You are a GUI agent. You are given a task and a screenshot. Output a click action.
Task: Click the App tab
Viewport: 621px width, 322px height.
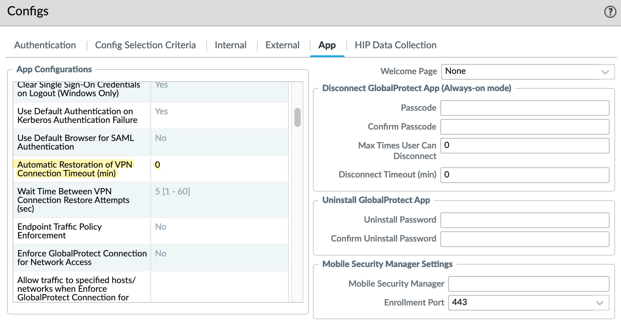(327, 45)
